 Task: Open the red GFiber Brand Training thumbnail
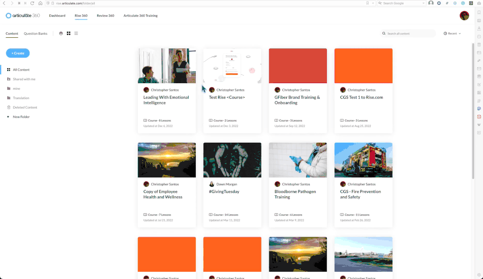pos(297,66)
